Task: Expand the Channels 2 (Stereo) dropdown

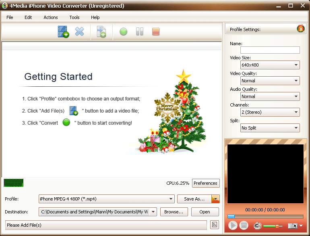Action: point(270,112)
